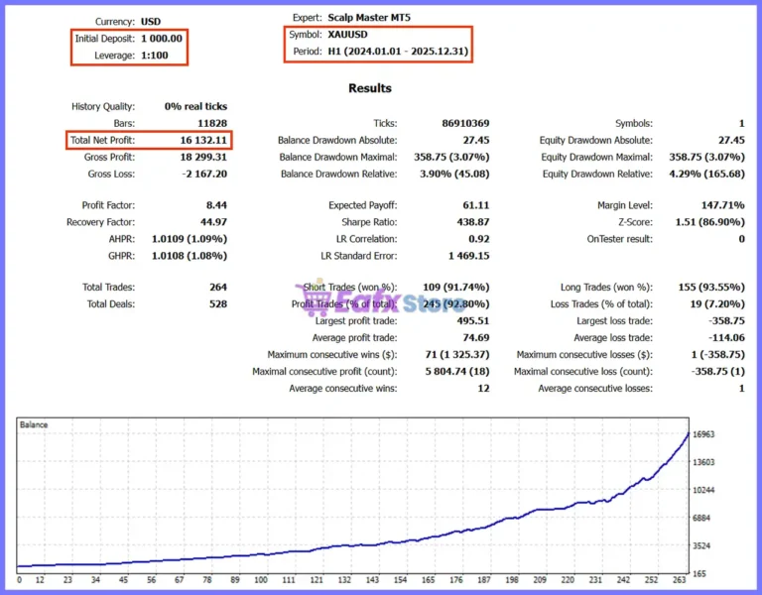Select the Currency value USD
The width and height of the screenshot is (762, 595).
tap(151, 22)
